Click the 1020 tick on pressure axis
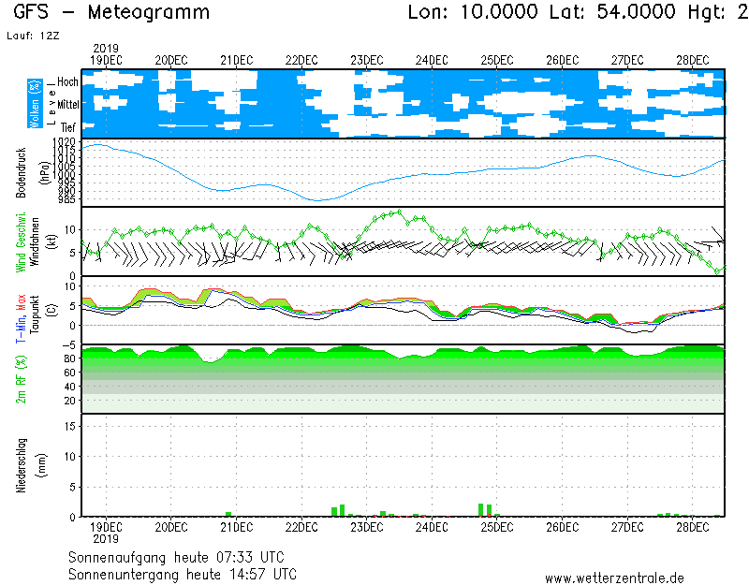The width and height of the screenshot is (749, 585). (x=65, y=141)
